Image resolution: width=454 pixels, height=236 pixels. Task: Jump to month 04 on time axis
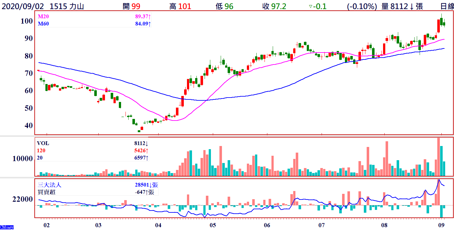click(x=158, y=225)
